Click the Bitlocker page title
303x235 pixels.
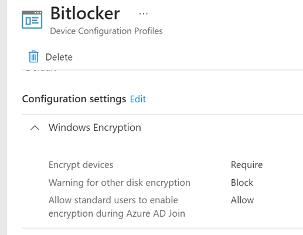tap(85, 14)
